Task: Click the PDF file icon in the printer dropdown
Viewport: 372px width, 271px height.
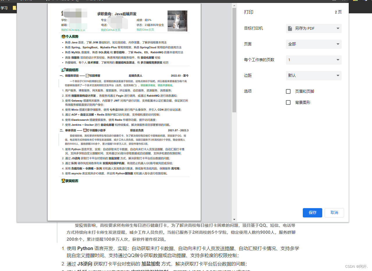Action: click(290, 29)
